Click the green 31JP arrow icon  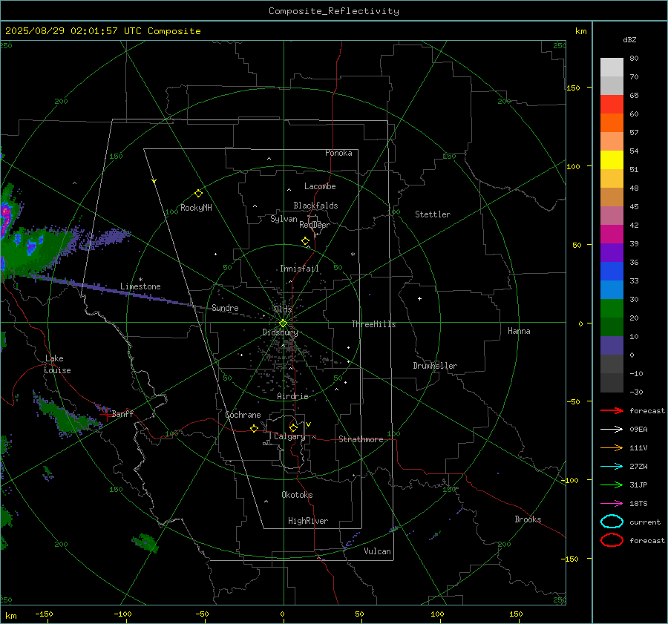tap(612, 485)
